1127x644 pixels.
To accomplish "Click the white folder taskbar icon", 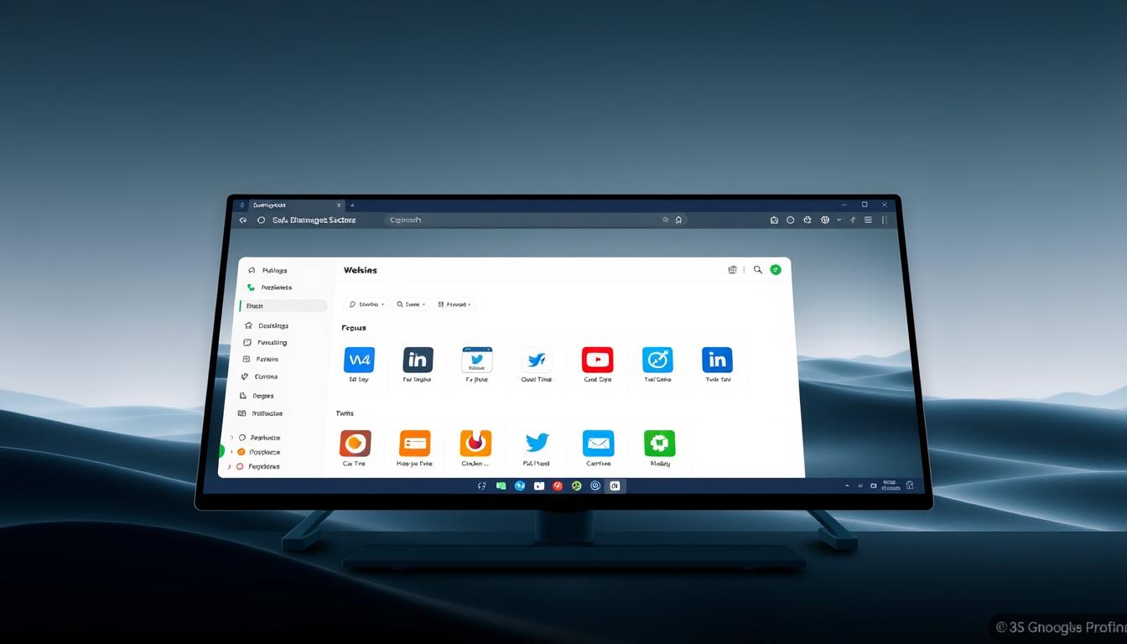I will pyautogui.click(x=539, y=486).
